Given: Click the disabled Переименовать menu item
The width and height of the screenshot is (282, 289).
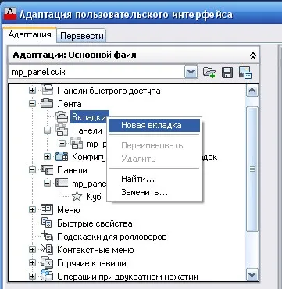Looking at the screenshot, I should click(x=154, y=145).
